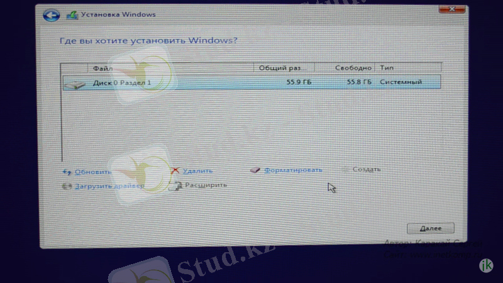503x283 pixels.
Task: Click the green 'ik' badge icon
Action: 486,265
